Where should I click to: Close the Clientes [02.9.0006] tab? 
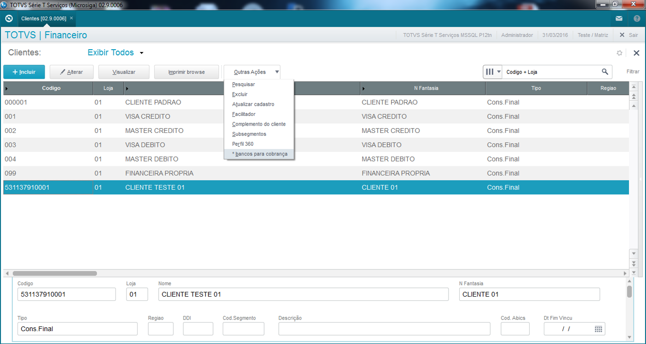click(x=71, y=18)
